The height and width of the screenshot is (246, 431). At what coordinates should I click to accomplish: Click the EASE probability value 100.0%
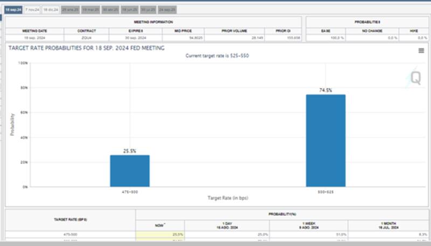point(326,38)
